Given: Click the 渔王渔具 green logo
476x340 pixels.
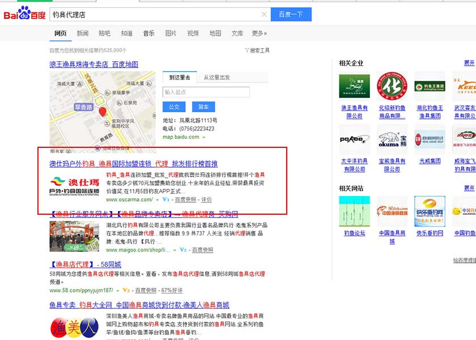Looking at the screenshot, I should coord(354,86).
